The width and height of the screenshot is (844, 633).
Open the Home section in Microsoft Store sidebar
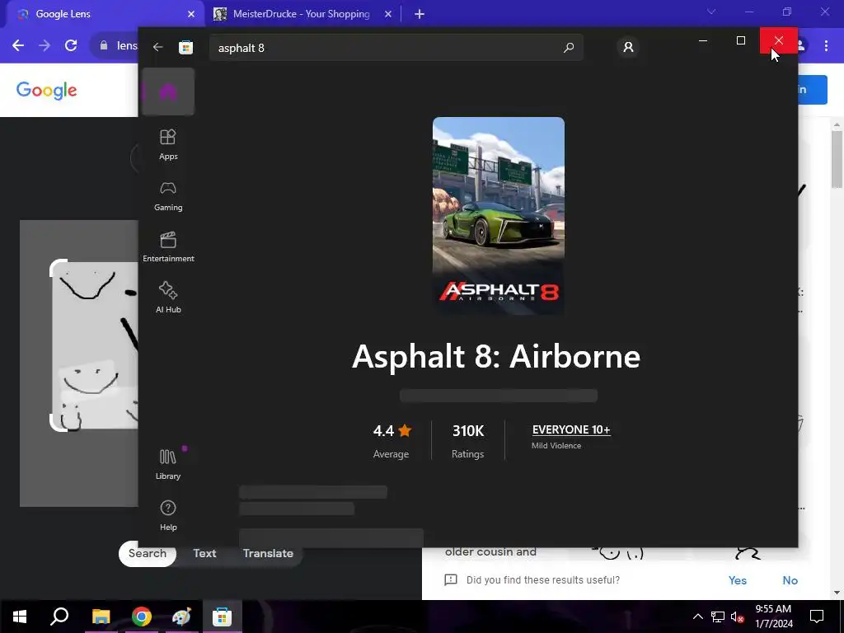(168, 91)
